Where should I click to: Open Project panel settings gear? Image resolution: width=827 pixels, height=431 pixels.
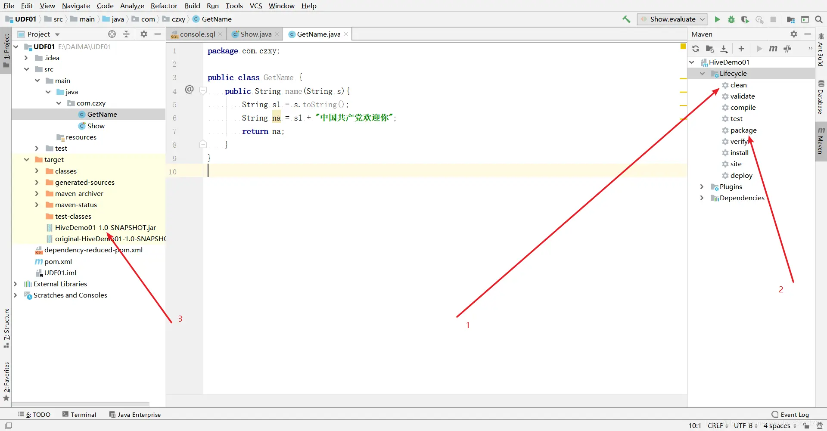pos(144,34)
